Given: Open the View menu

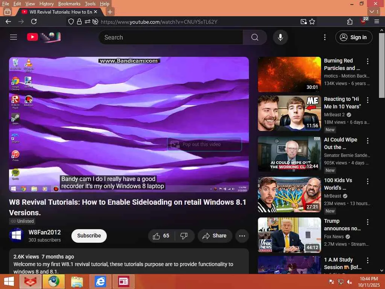Looking at the screenshot, I should pyautogui.click(x=30, y=4).
